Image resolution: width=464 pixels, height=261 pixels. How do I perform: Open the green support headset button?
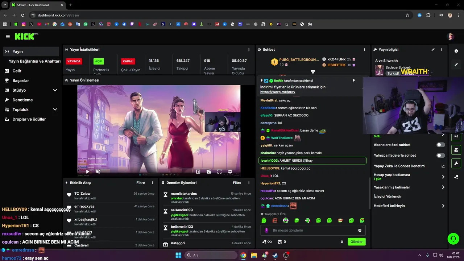453,239
